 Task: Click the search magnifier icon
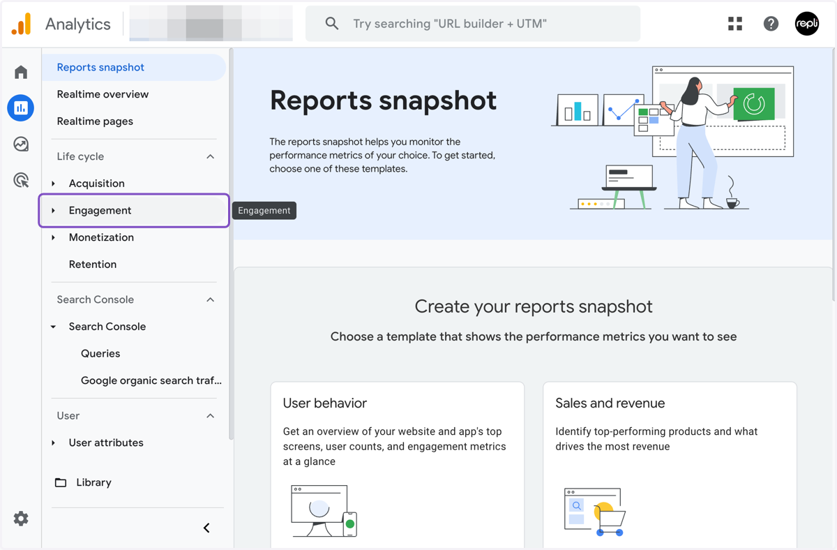click(x=332, y=24)
